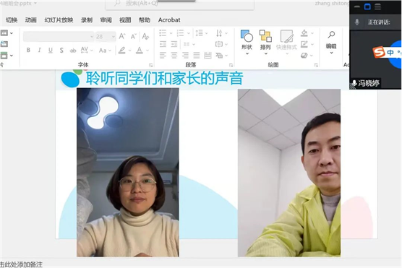Open 快速样式 quick styles
This screenshot has width=402, height=268.
[286, 42]
